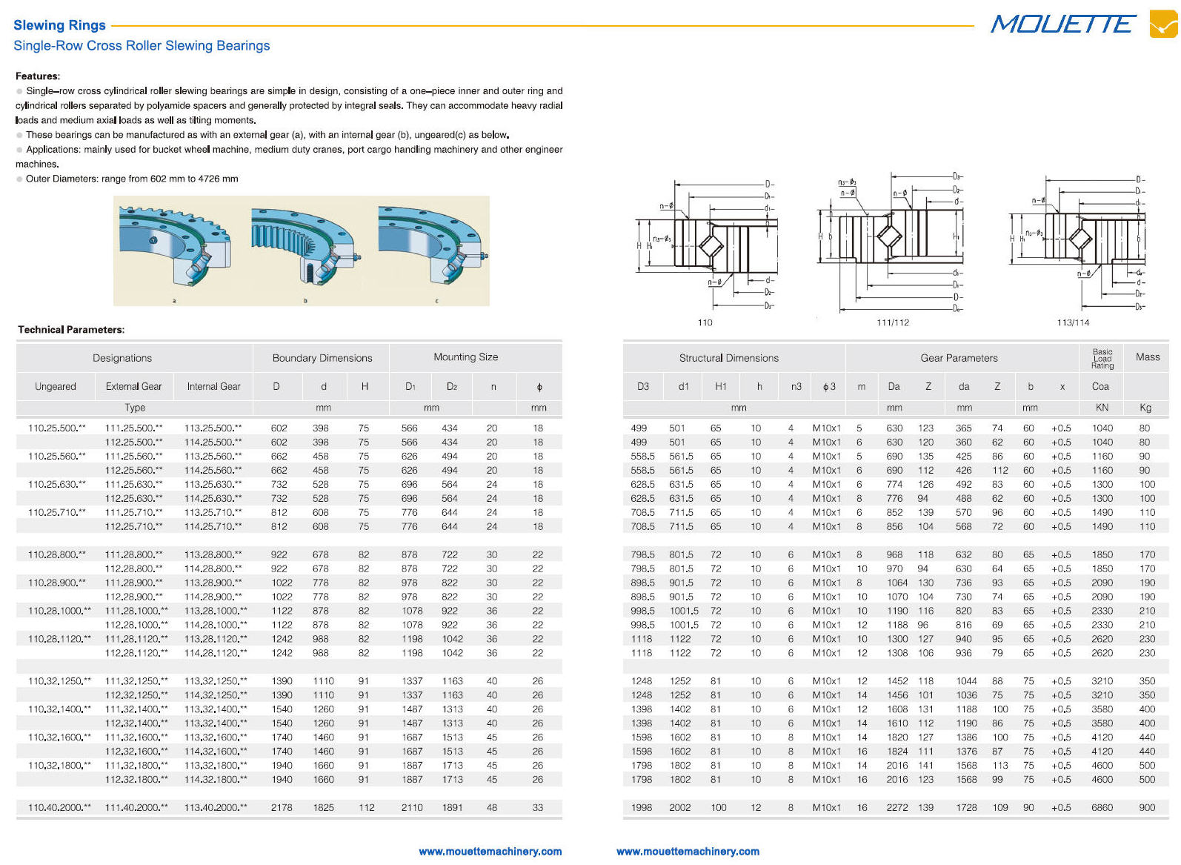This screenshot has width=1181, height=865.
Task: Click the 'Structural Dimensions' table header
Action: [729, 358]
